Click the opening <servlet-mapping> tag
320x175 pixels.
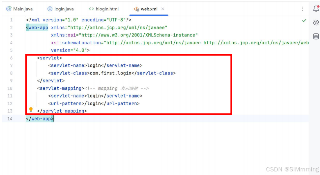[x=61, y=88]
